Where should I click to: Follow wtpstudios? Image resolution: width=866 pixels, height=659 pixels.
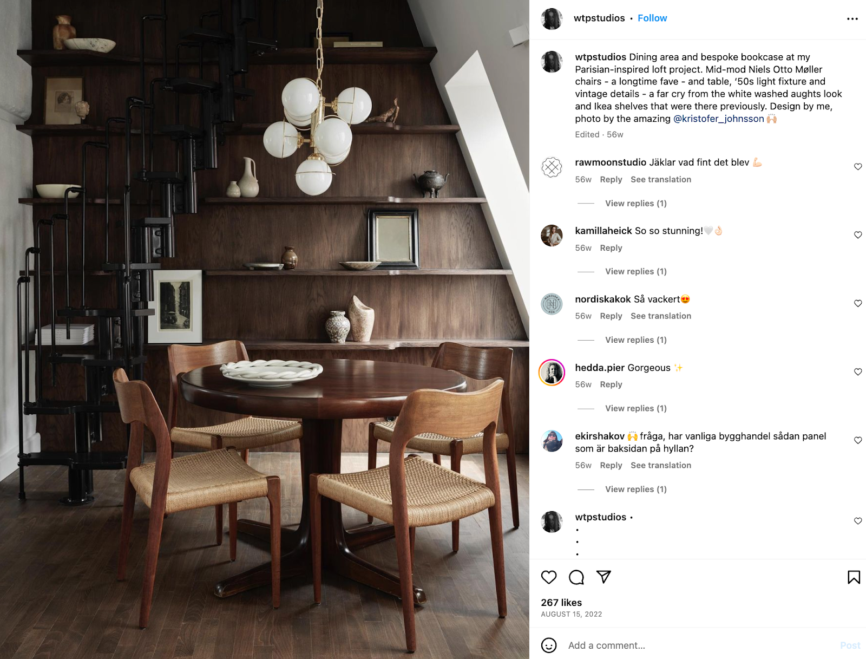pyautogui.click(x=652, y=18)
